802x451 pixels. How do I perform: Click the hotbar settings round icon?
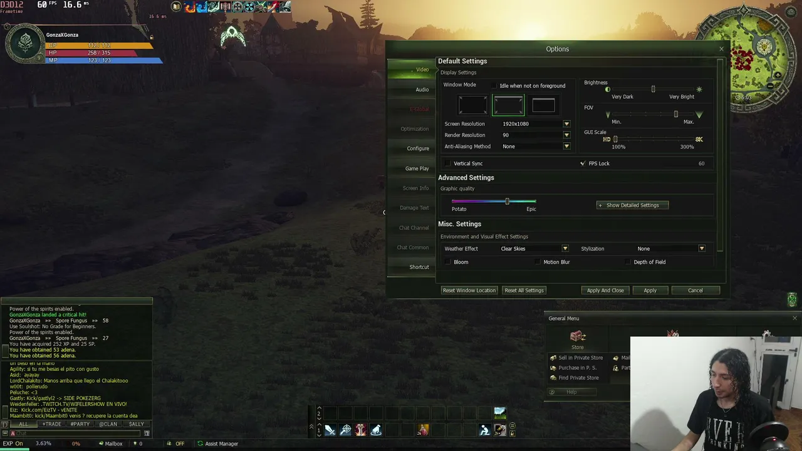pyautogui.click(x=512, y=426)
